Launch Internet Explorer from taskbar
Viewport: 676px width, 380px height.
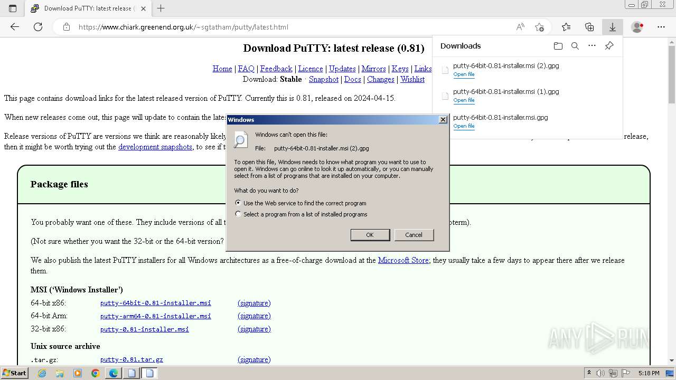tap(42, 373)
